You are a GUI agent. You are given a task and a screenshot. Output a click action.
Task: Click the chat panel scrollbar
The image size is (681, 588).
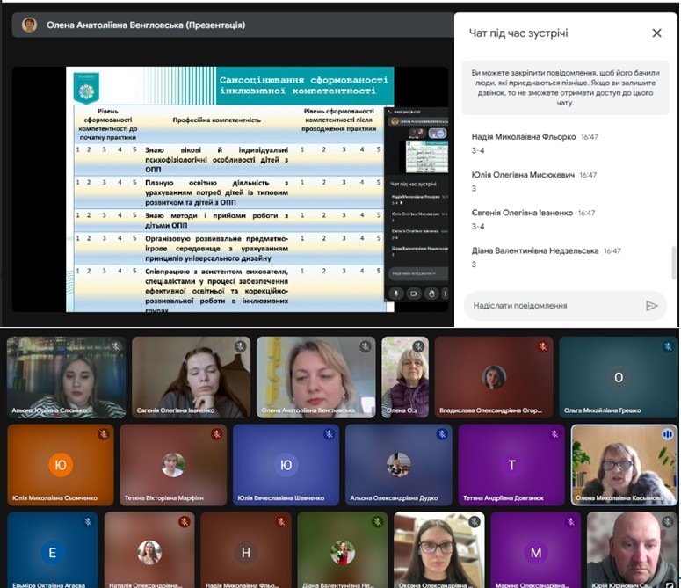coord(674,264)
